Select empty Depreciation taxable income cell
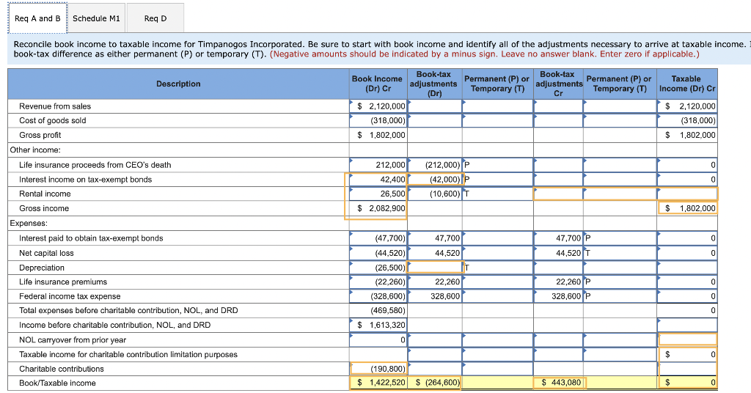 686,268
